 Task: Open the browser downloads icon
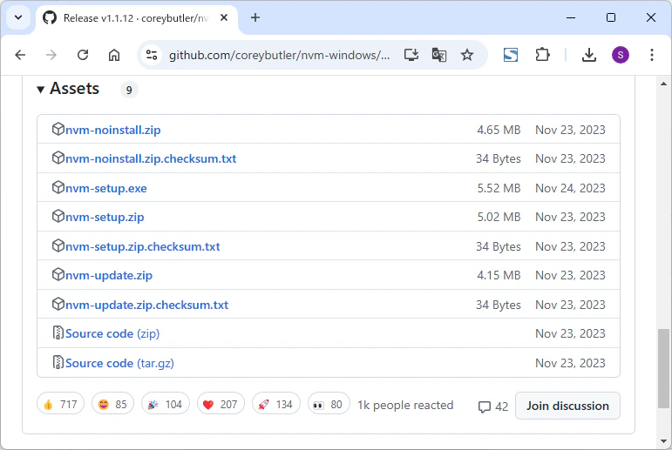(589, 55)
